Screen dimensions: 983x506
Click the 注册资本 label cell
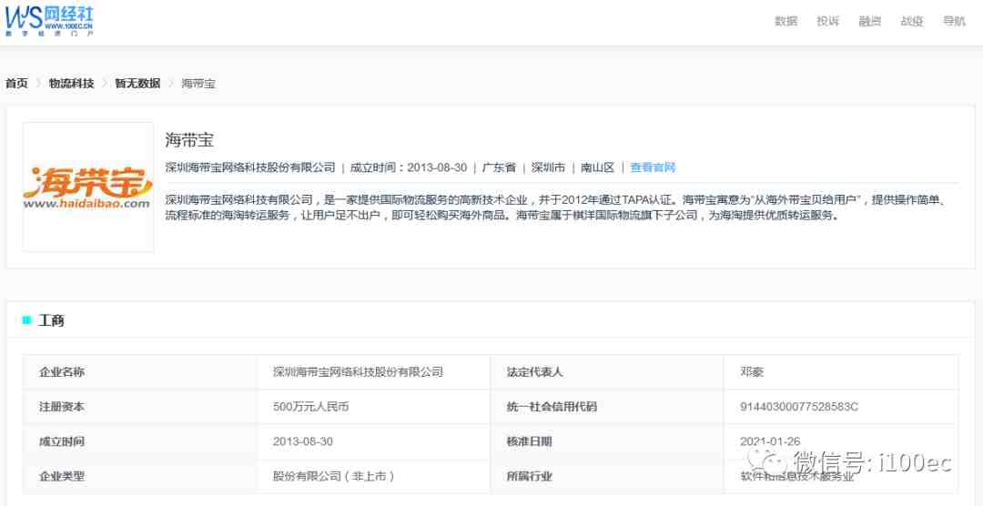pos(140,406)
